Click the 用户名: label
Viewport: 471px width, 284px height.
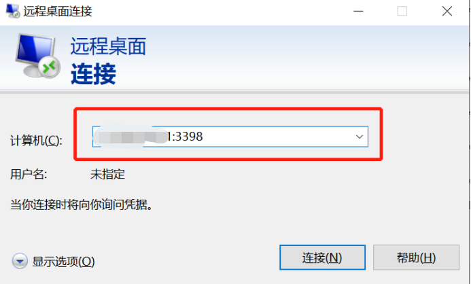tap(29, 174)
